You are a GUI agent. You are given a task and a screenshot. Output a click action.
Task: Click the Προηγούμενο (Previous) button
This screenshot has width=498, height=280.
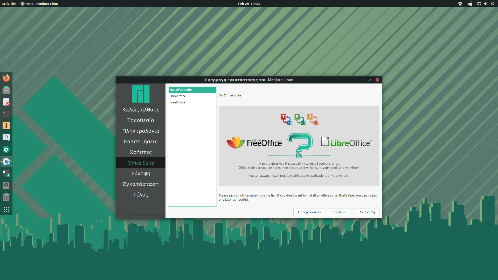(x=309, y=212)
